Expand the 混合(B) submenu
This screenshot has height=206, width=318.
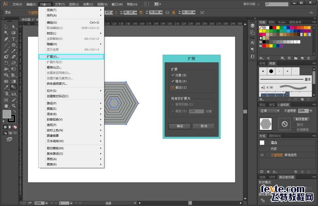pyautogui.click(x=71, y=114)
